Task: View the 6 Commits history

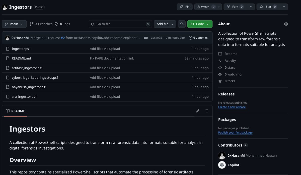Action: (198, 38)
